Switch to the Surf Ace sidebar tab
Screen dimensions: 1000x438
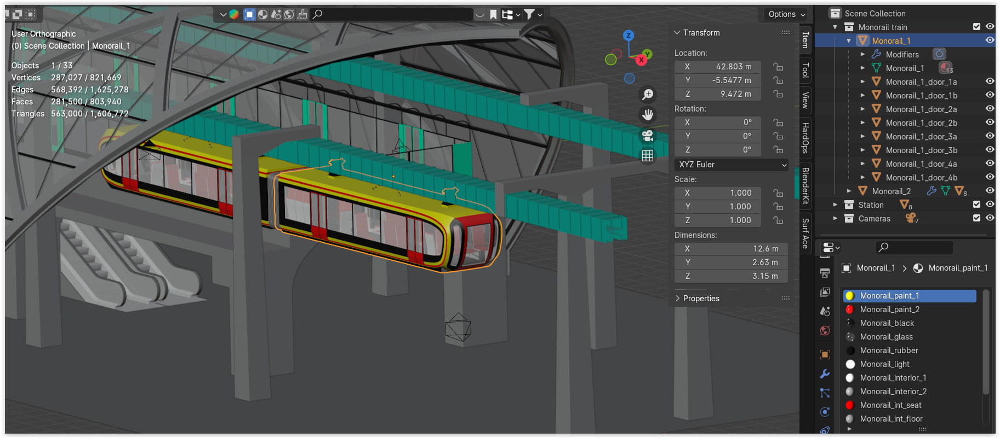coord(805,233)
